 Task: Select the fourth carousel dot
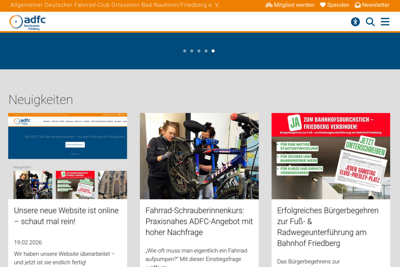pos(206,51)
